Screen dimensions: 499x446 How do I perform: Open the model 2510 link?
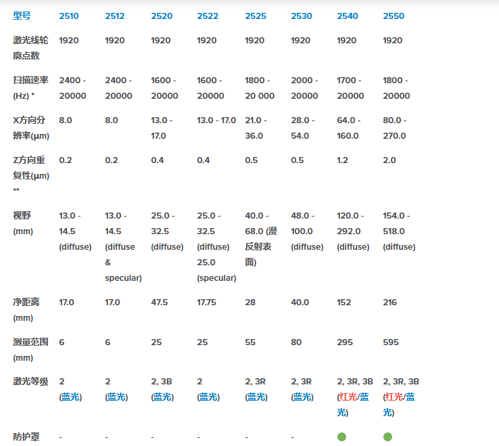[69, 16]
